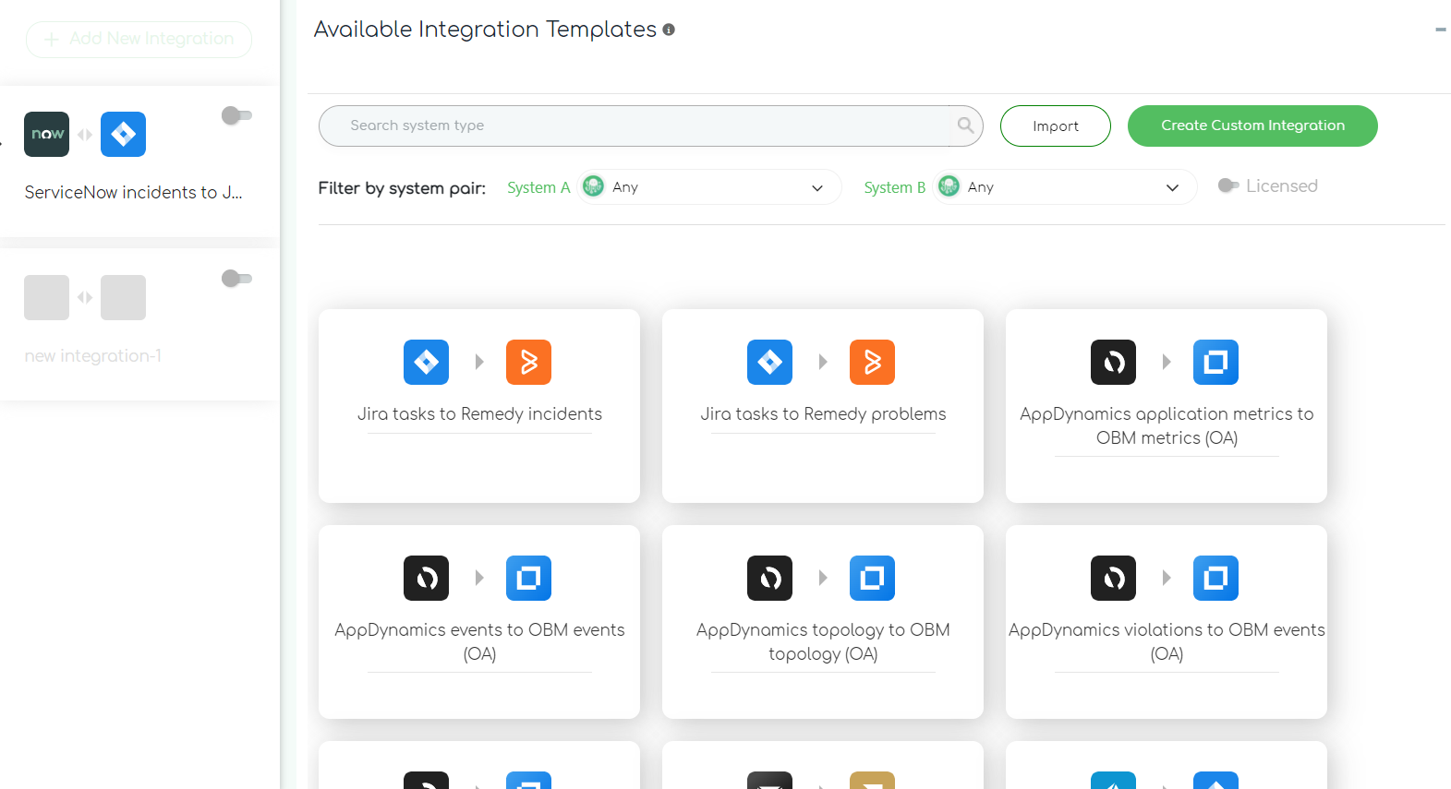The width and height of the screenshot is (1451, 789).
Task: Open the System A dropdown
Action: pyautogui.click(x=709, y=187)
